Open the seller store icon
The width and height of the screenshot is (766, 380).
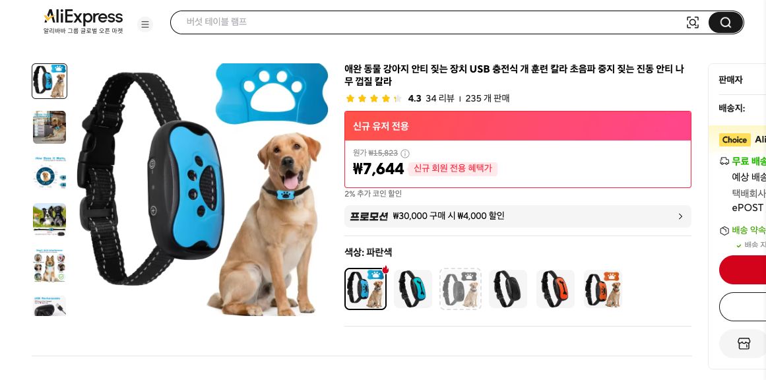[x=744, y=344]
